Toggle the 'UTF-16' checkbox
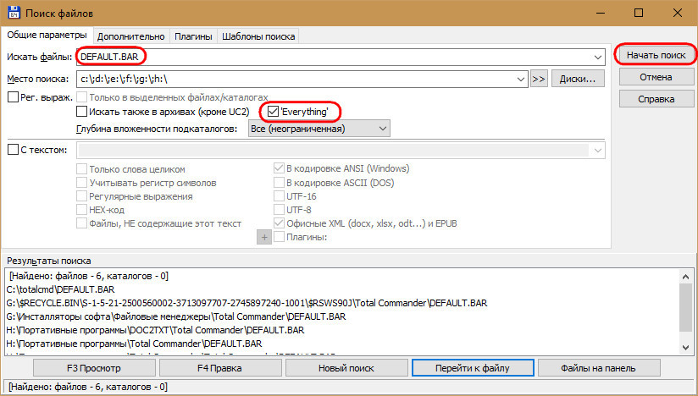Viewport: 698px width, 396px height. (279, 196)
